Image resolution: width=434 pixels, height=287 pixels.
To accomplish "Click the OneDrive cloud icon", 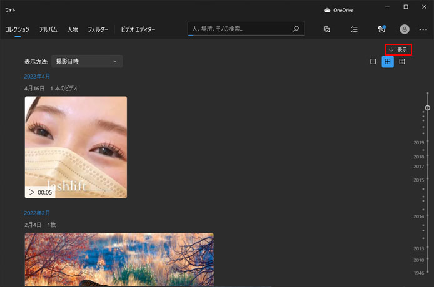I will (x=327, y=10).
